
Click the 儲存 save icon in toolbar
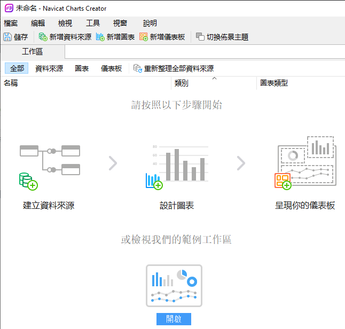pyautogui.click(x=8, y=37)
